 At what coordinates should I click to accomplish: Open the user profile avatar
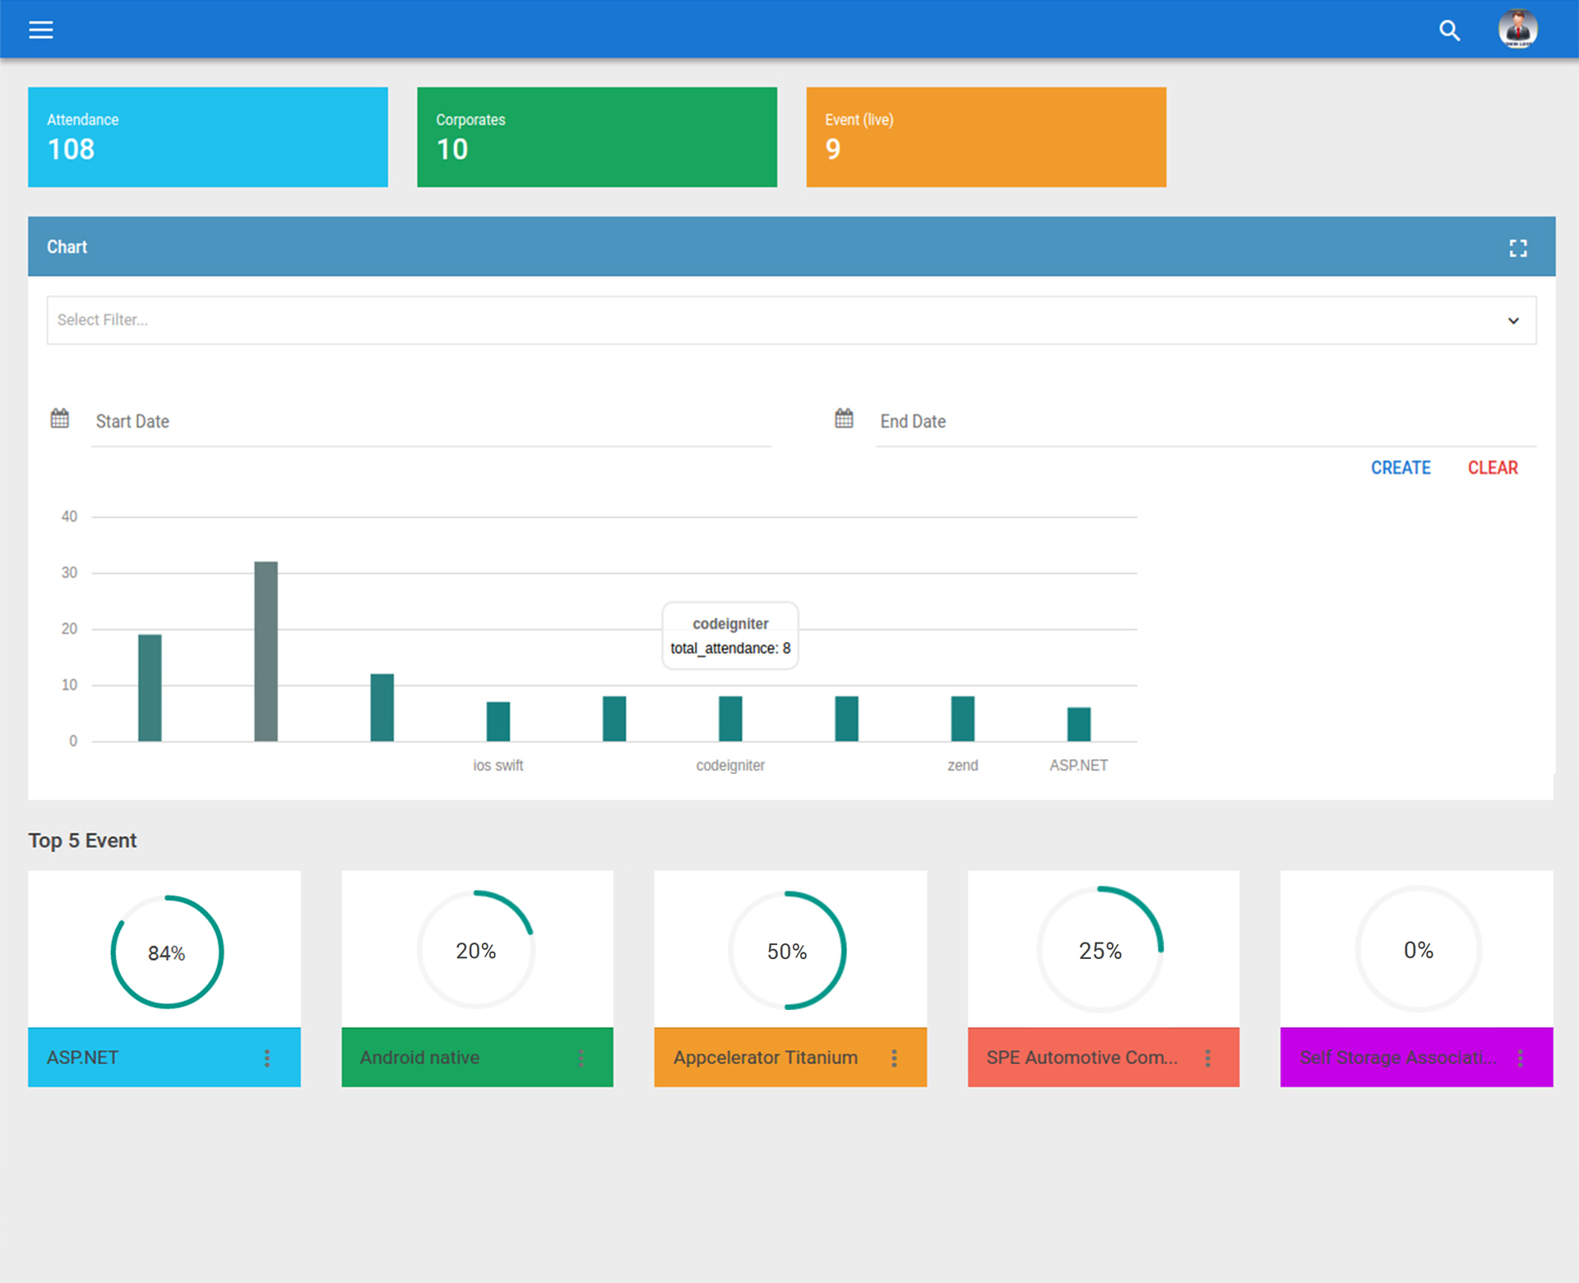coord(1517,30)
